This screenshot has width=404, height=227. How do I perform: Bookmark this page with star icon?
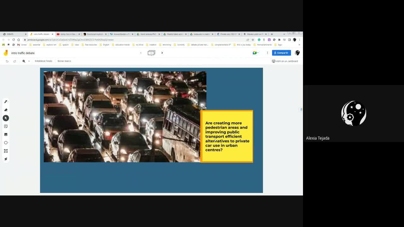(x=252, y=40)
